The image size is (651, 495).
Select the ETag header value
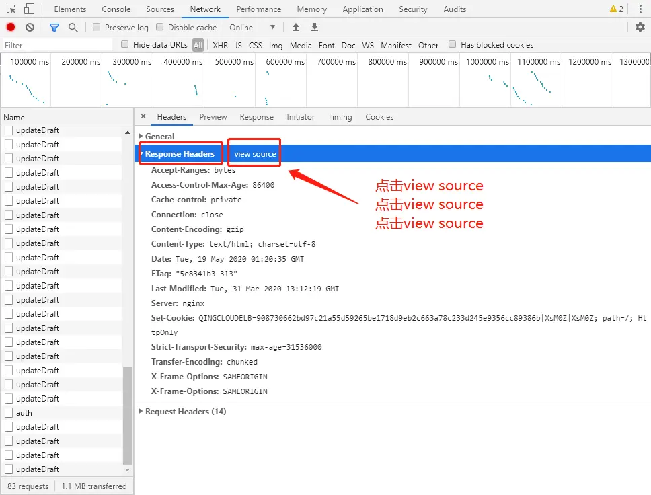pyautogui.click(x=206, y=274)
